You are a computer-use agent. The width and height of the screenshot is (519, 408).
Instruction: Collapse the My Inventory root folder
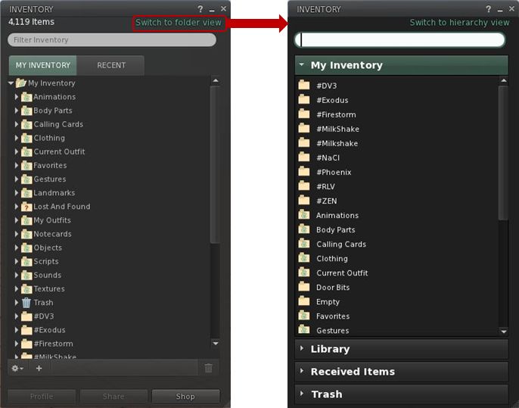click(x=11, y=83)
